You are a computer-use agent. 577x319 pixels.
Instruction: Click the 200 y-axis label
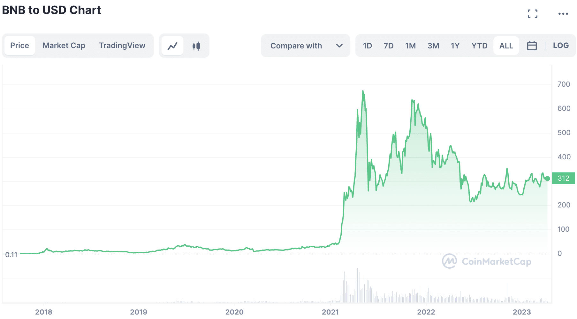tap(564, 205)
